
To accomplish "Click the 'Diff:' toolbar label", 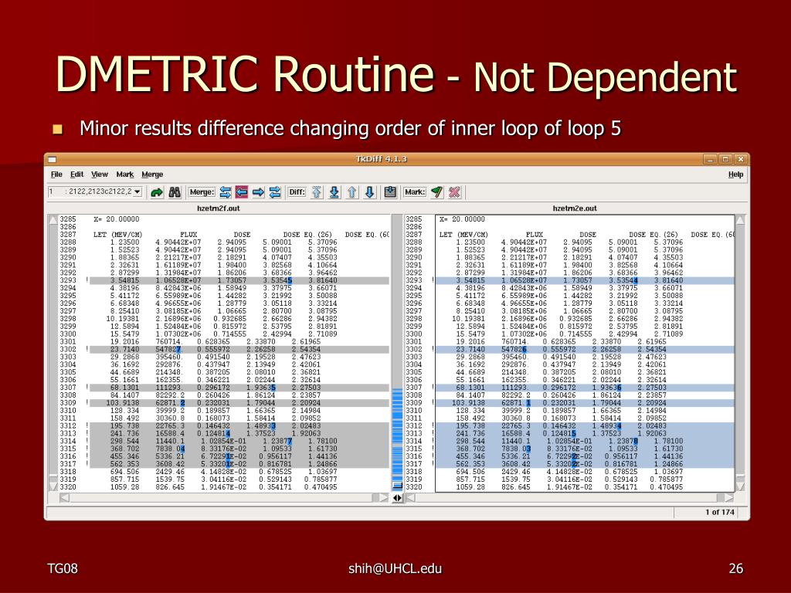I will (297, 192).
